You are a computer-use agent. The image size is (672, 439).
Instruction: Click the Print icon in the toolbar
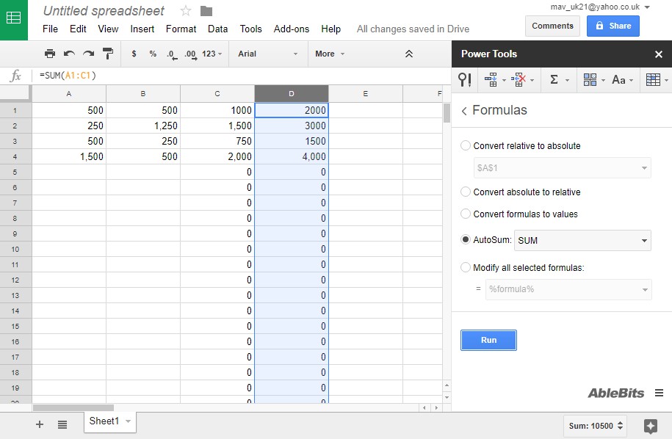tap(49, 54)
